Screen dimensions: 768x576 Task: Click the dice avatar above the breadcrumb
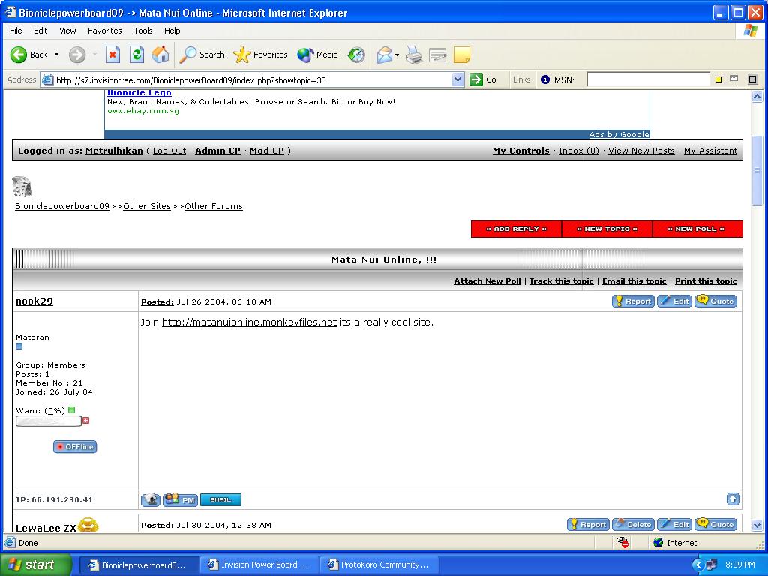pyautogui.click(x=21, y=185)
